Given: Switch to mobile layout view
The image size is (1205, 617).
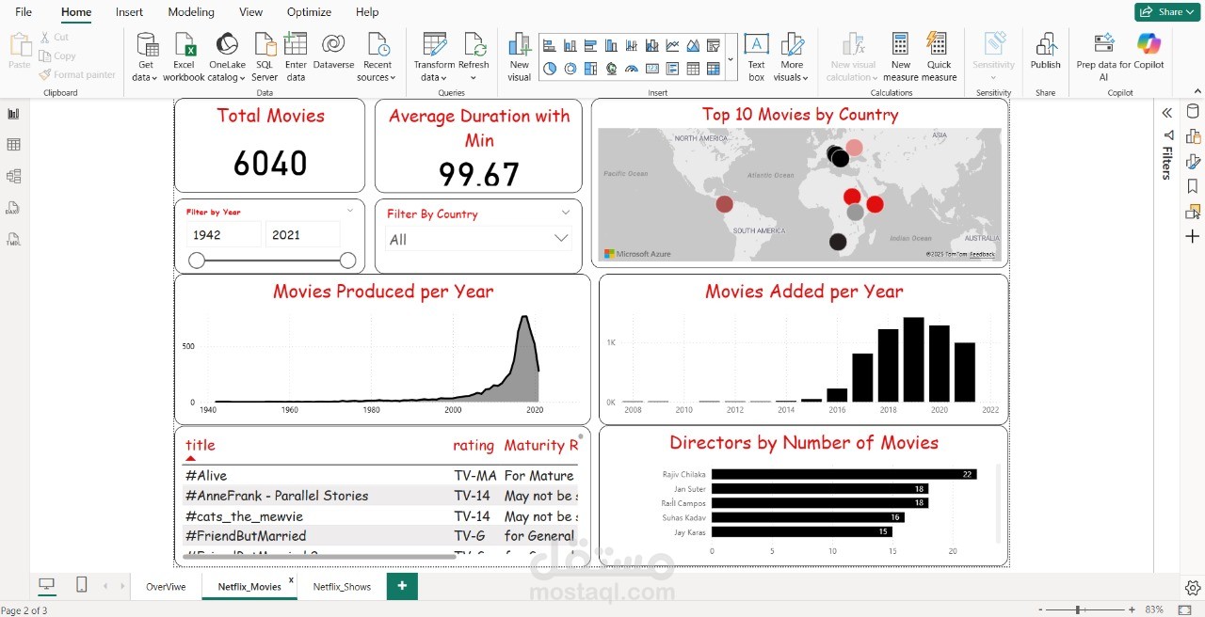Looking at the screenshot, I should (x=81, y=585).
